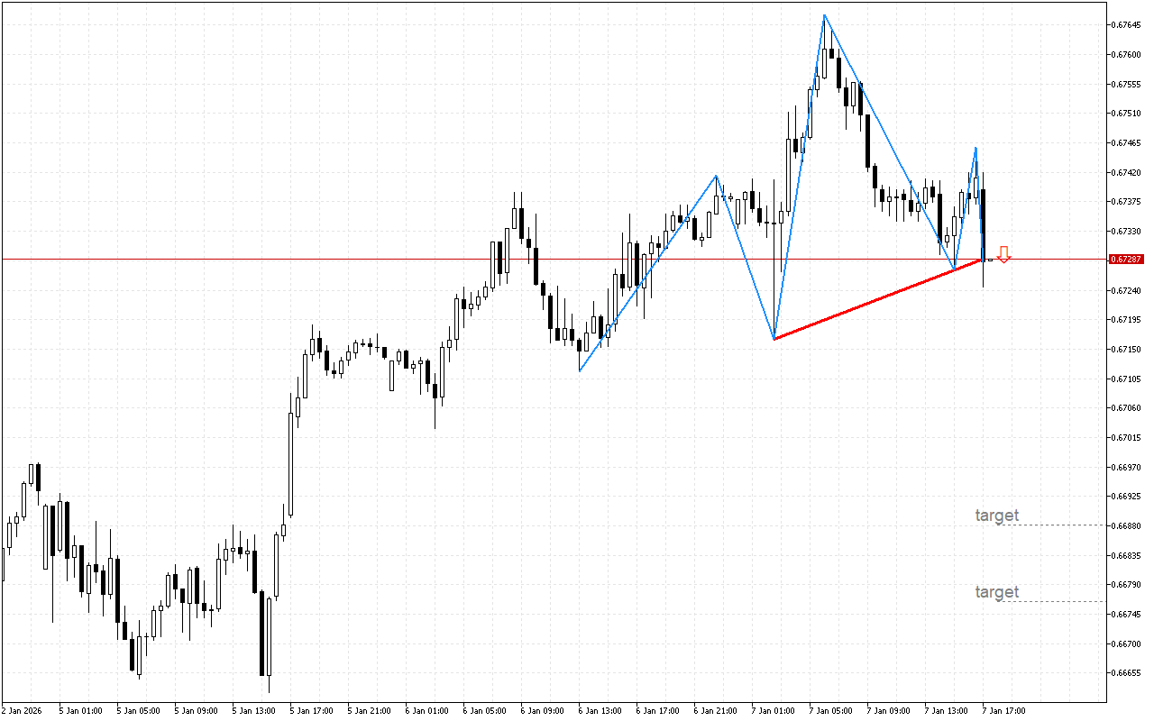Select the red neckline trendline

pyautogui.click(x=877, y=299)
